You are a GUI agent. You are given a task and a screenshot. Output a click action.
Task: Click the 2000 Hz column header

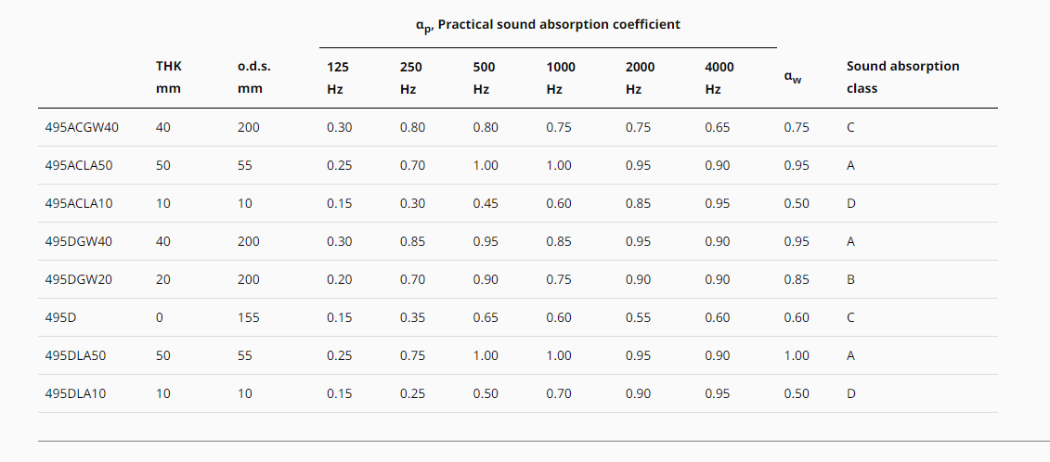coord(641,78)
